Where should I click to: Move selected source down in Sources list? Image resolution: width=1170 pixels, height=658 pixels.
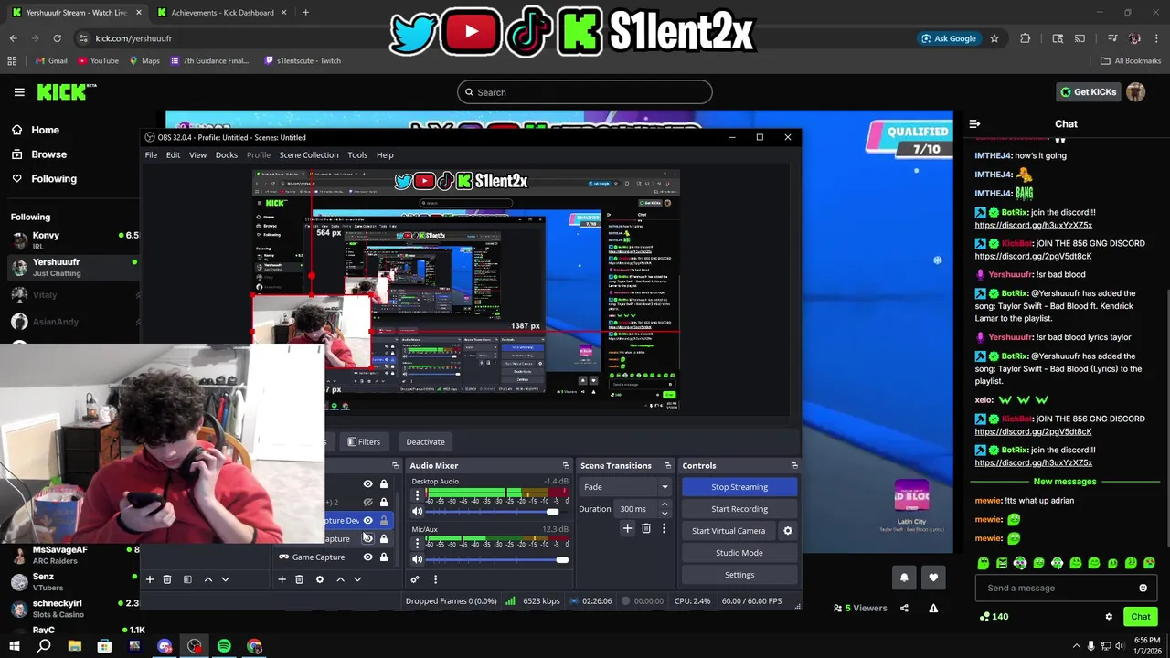(357, 579)
